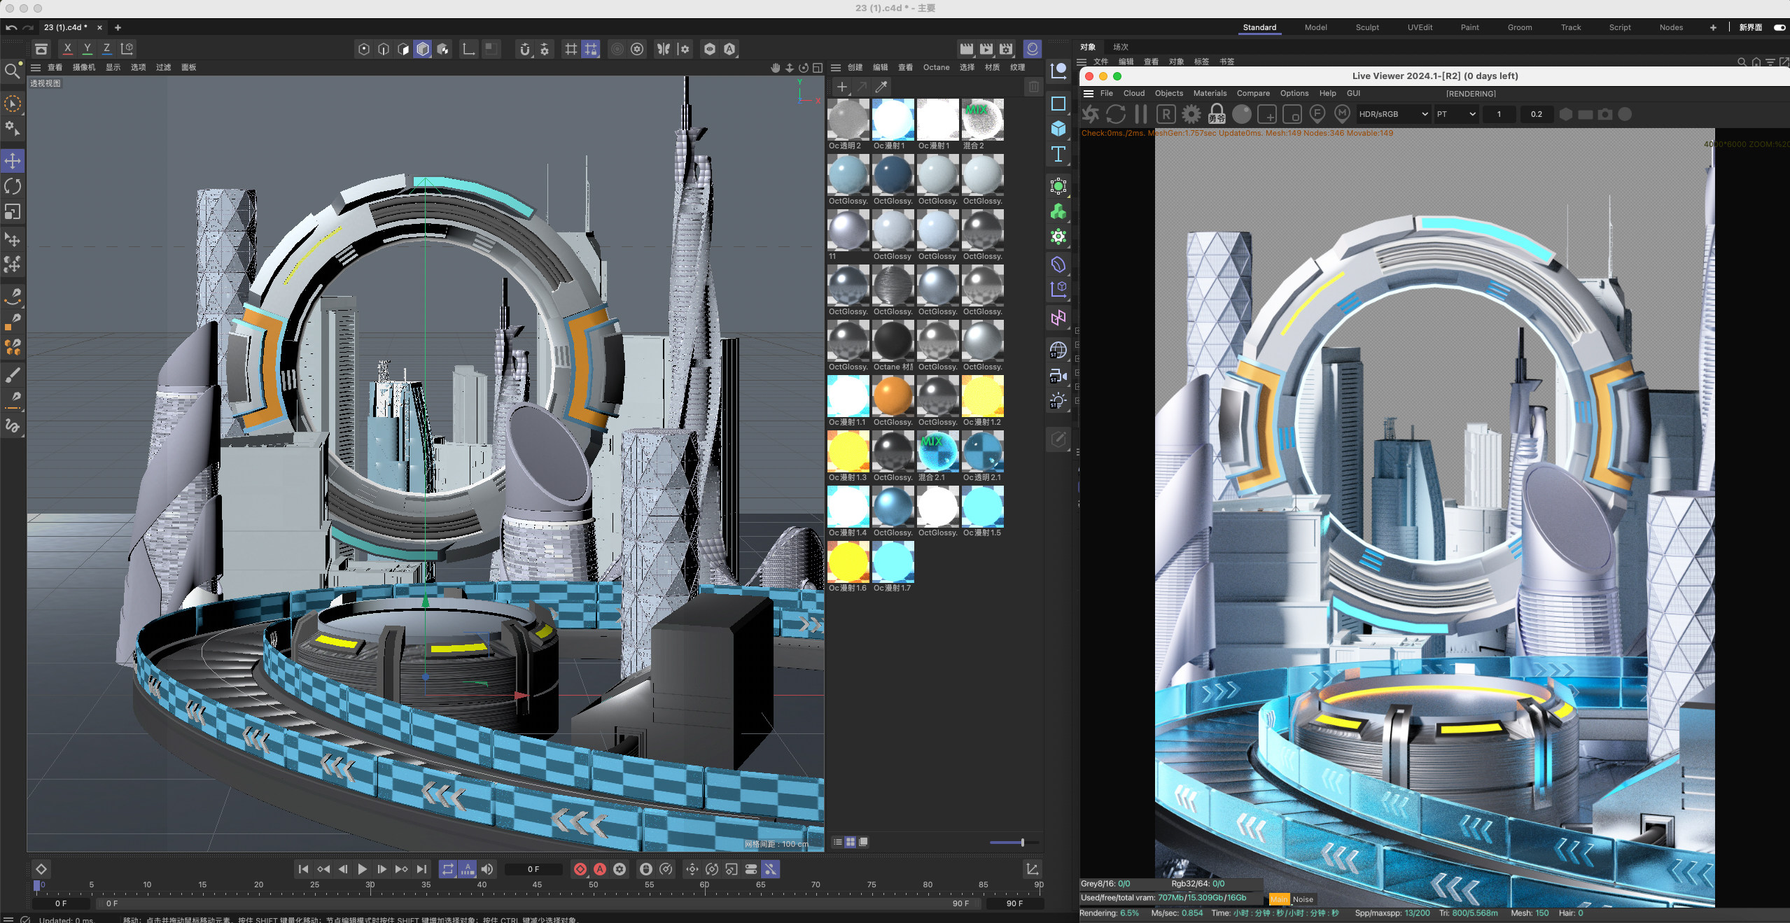Image resolution: width=1790 pixels, height=923 pixels.
Task: Play the animation in timeline
Action: (362, 869)
